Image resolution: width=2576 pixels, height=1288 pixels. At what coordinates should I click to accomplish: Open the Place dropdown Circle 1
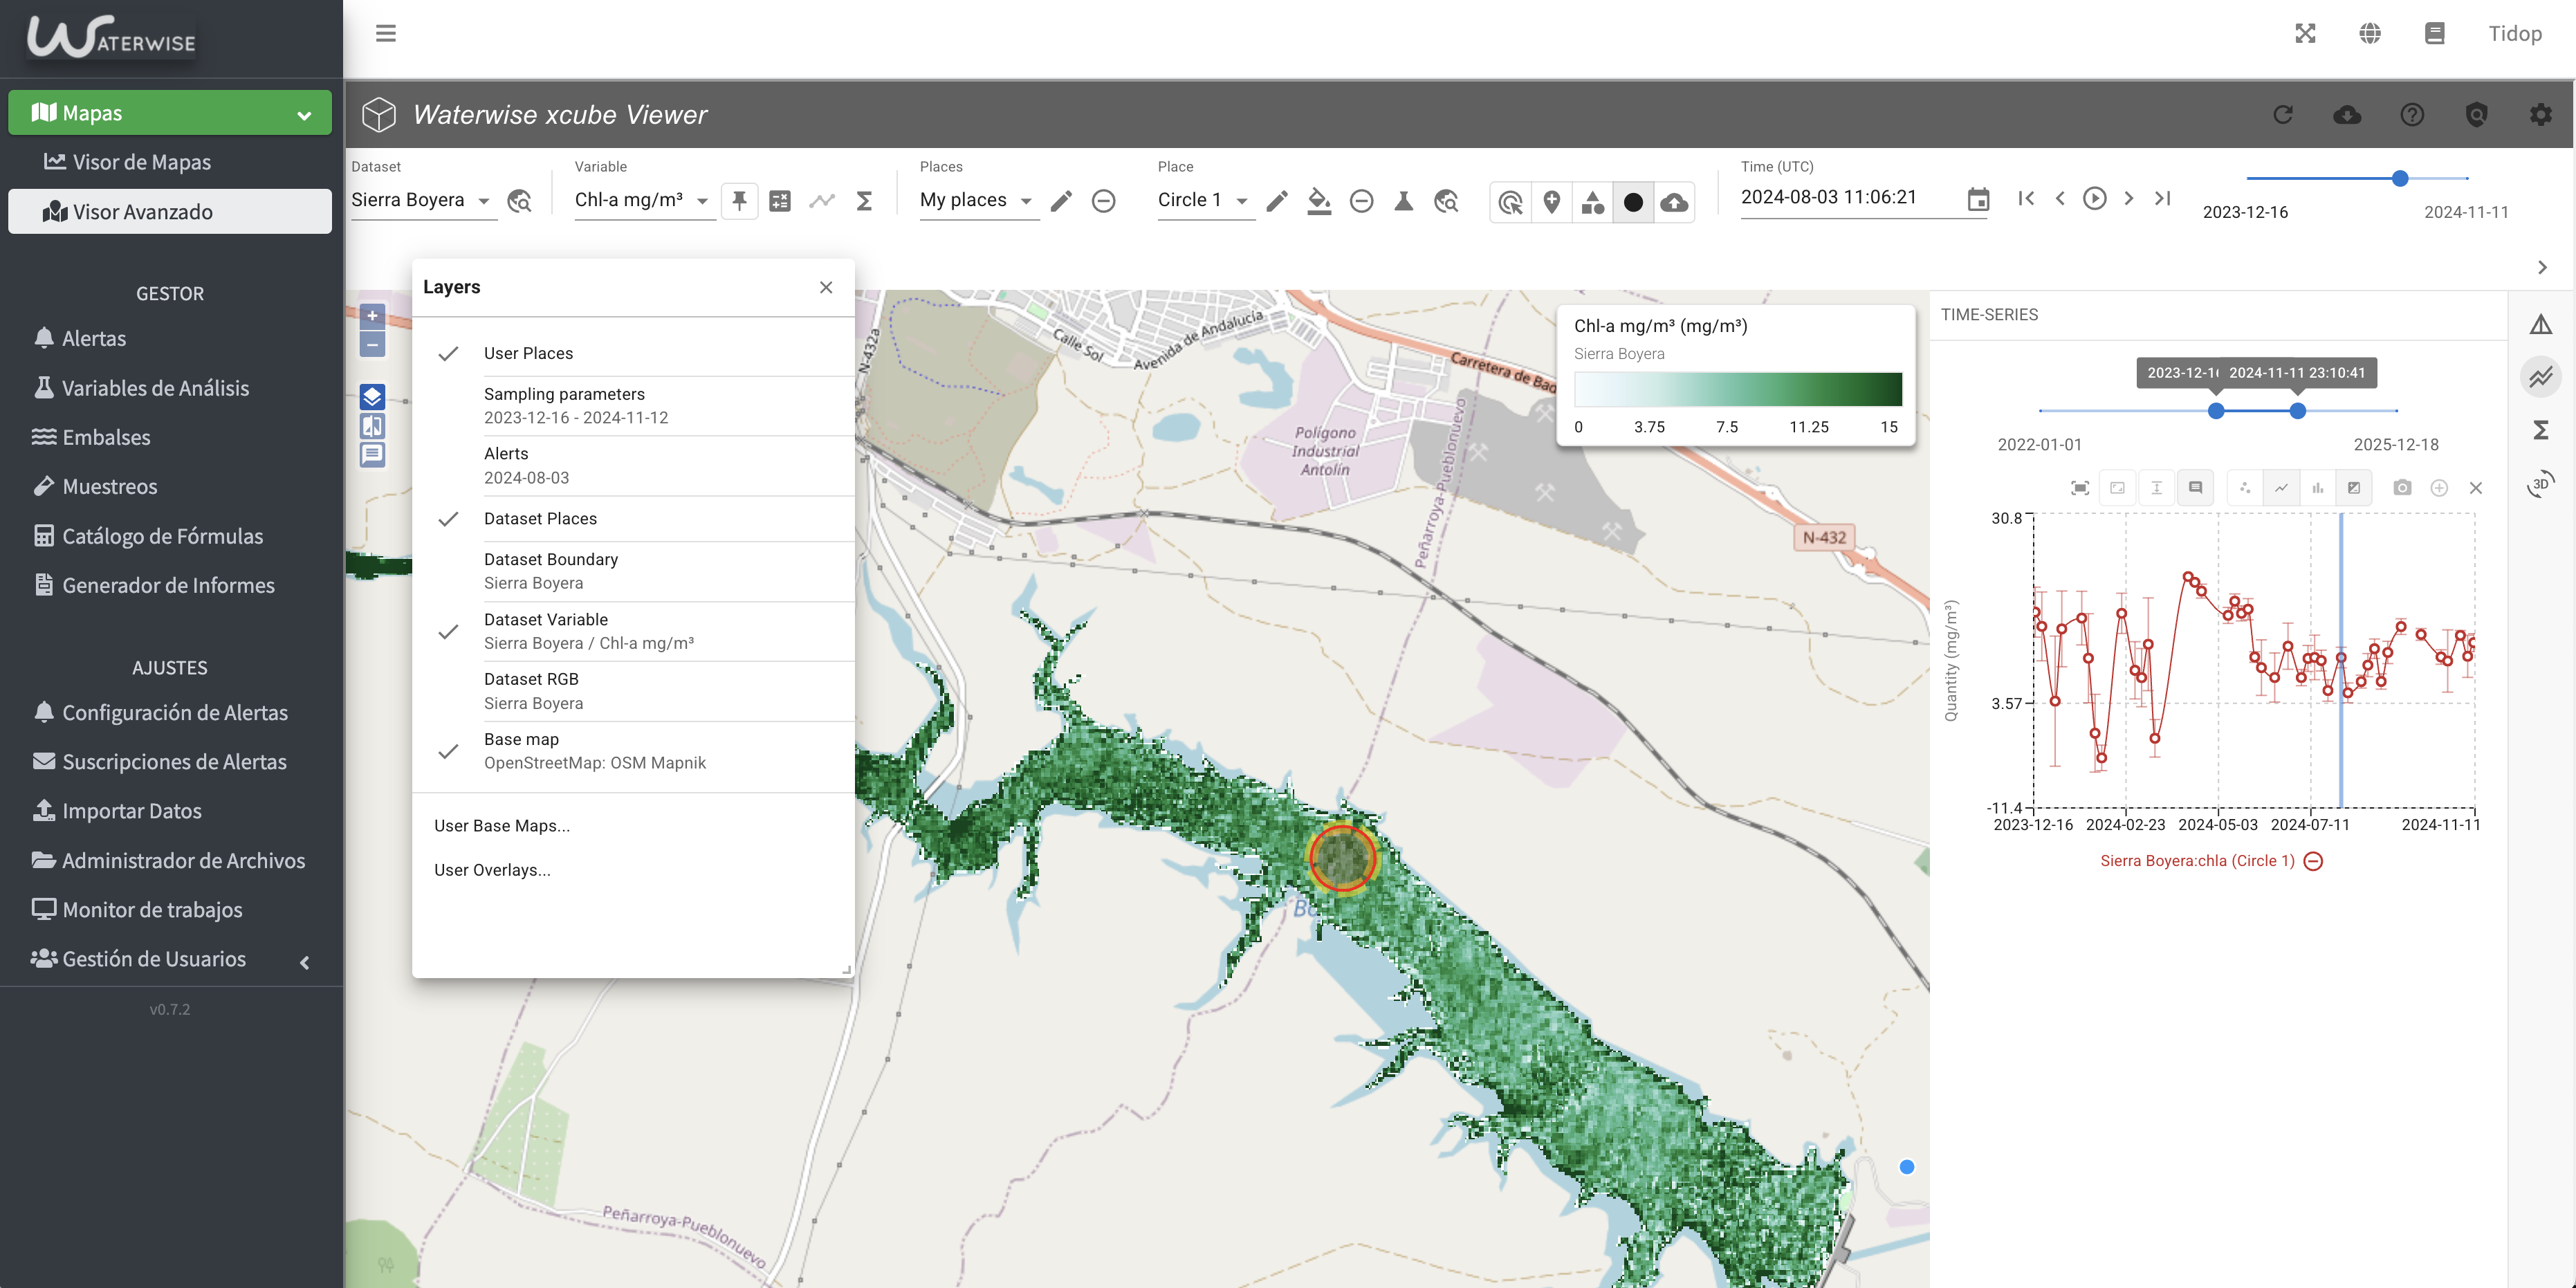(x=1205, y=200)
